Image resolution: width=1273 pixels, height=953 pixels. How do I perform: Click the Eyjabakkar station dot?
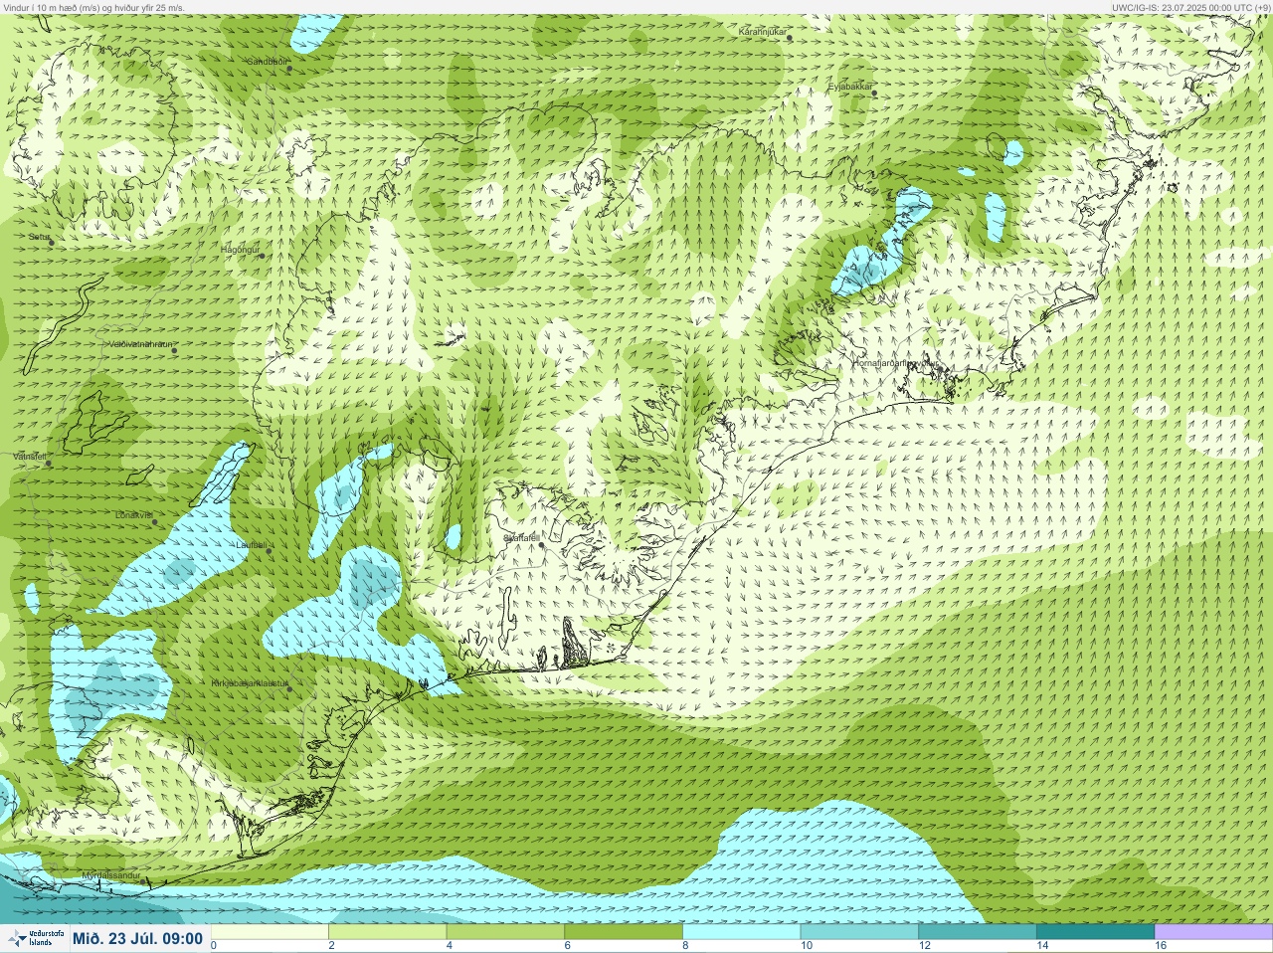874,94
